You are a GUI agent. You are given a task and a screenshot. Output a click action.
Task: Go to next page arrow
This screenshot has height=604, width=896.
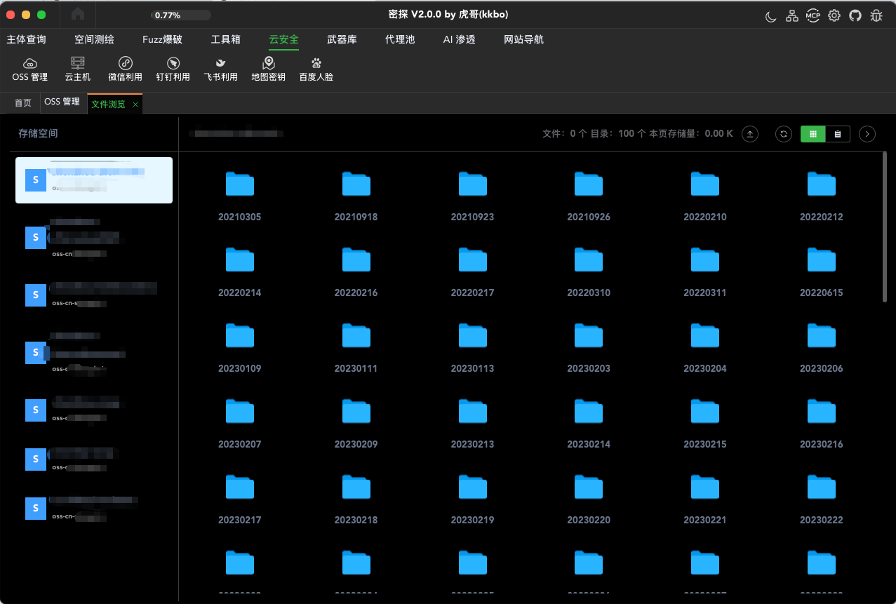coord(867,134)
